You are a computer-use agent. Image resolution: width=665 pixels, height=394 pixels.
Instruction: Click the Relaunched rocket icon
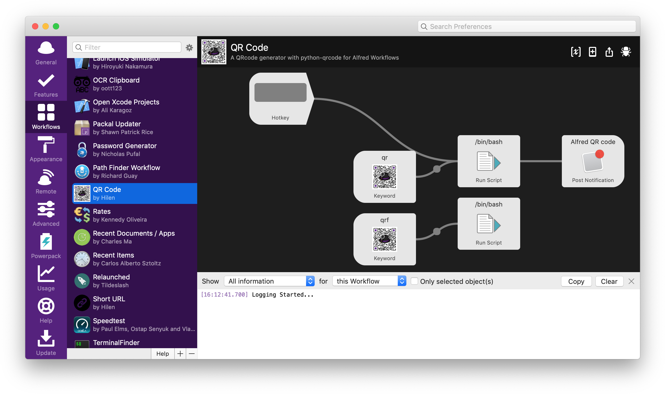82,281
